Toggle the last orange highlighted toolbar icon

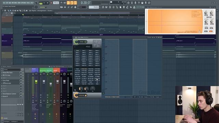click(75, 3)
